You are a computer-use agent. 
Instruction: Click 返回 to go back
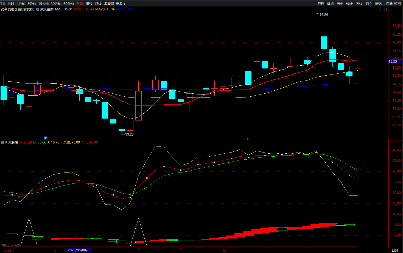[x=398, y=4]
